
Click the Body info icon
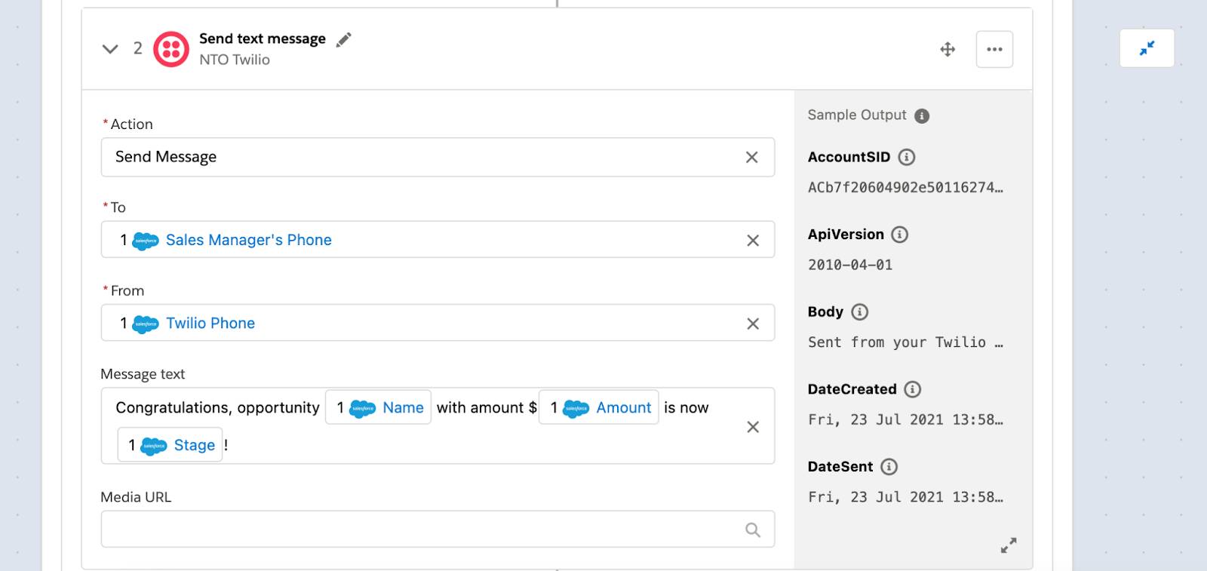click(859, 312)
